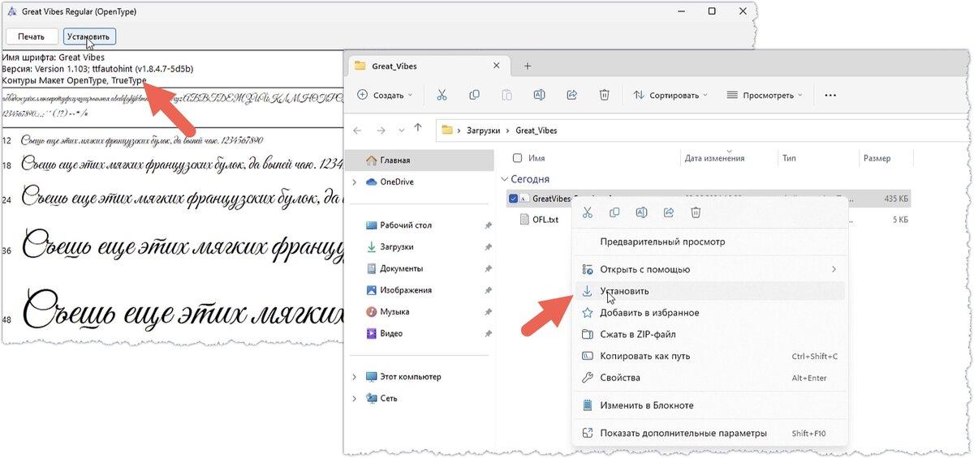Expand the OneDrive tree node
Screen dimensions: 974x458
(x=354, y=182)
